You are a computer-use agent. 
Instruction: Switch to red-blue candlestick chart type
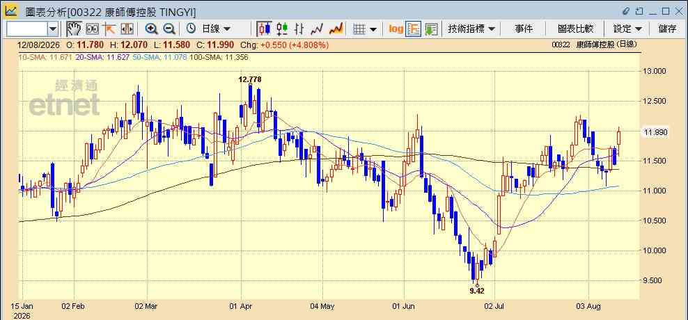[264, 29]
